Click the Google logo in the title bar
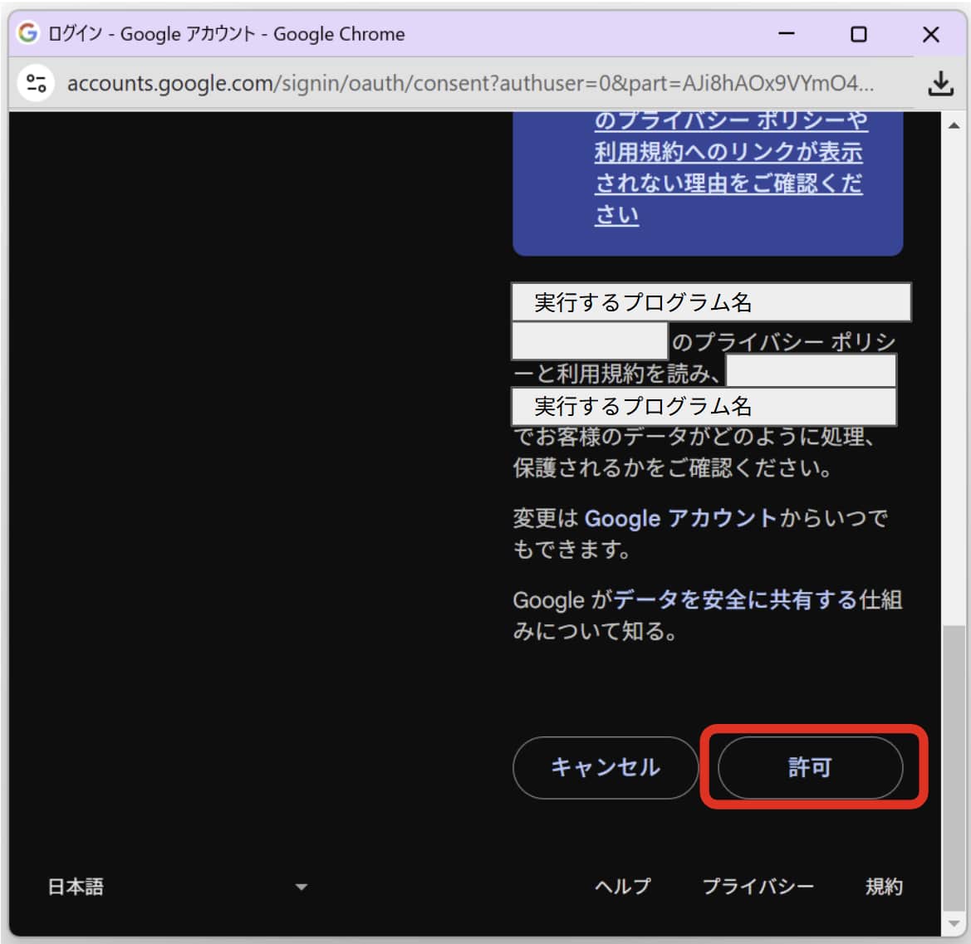The width and height of the screenshot is (971, 944). click(x=28, y=33)
